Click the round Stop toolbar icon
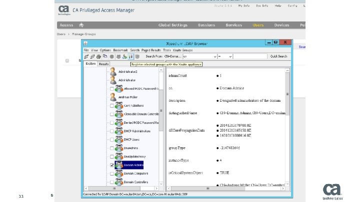 coord(112,56)
